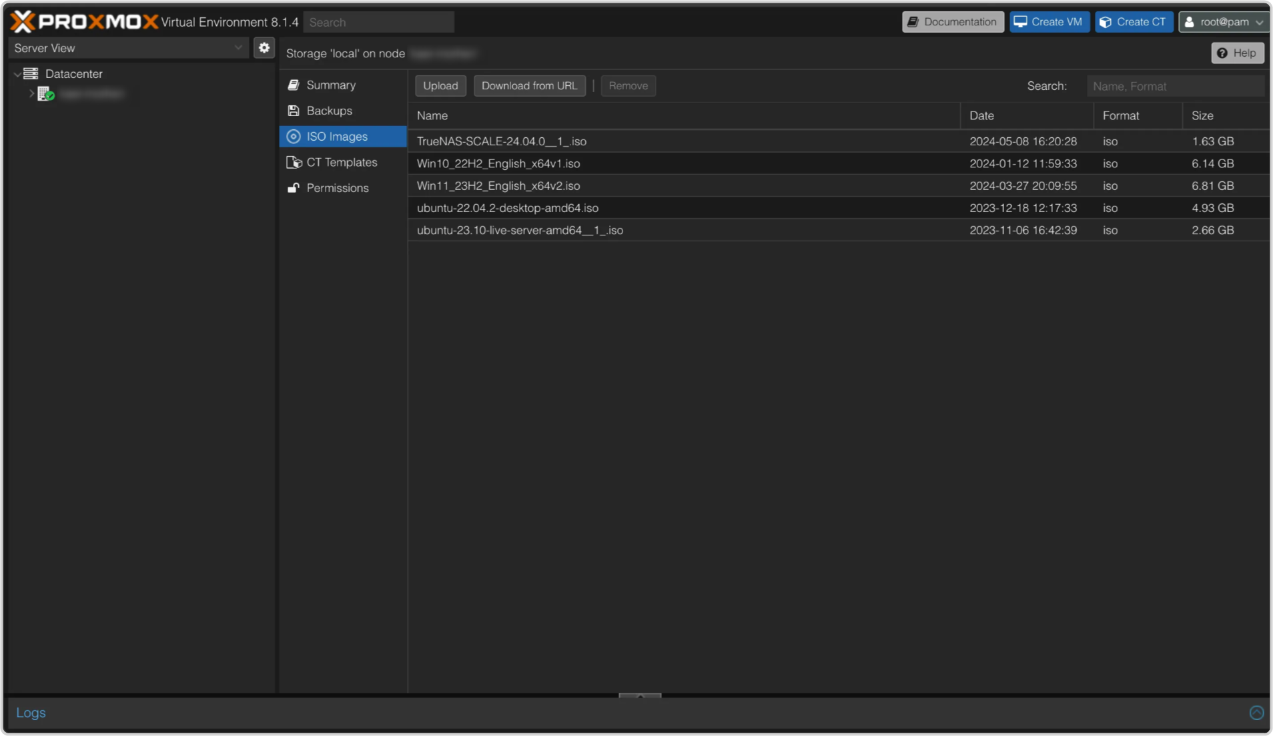Switch to the ISO Images section
1273x736 pixels.
[337, 137]
